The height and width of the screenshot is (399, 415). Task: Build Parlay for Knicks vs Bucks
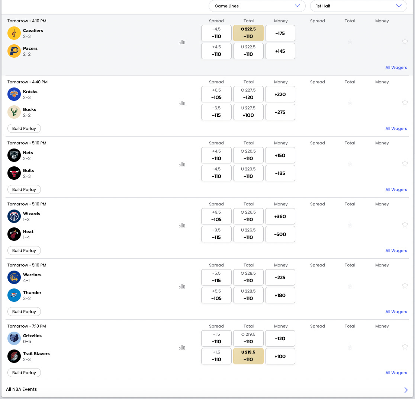24,128
